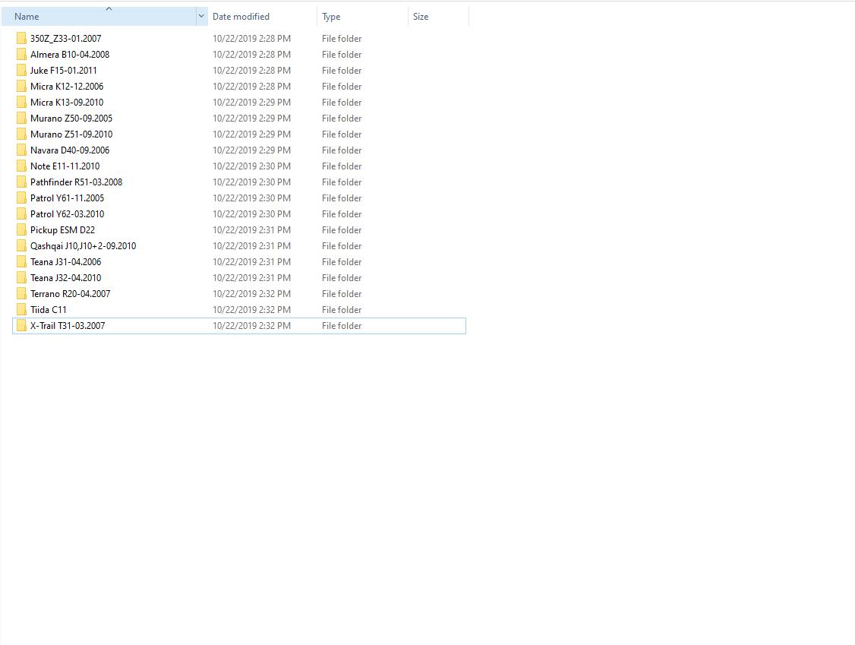Click the folder icon for 350Z_Z33-01.2007
The height and width of the screenshot is (645, 855).
click(x=21, y=38)
